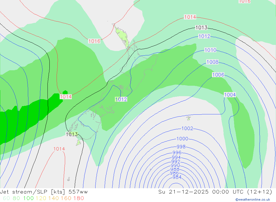276x202 pixels.
Task: Click the 998 isobar label
Action: (181, 147)
